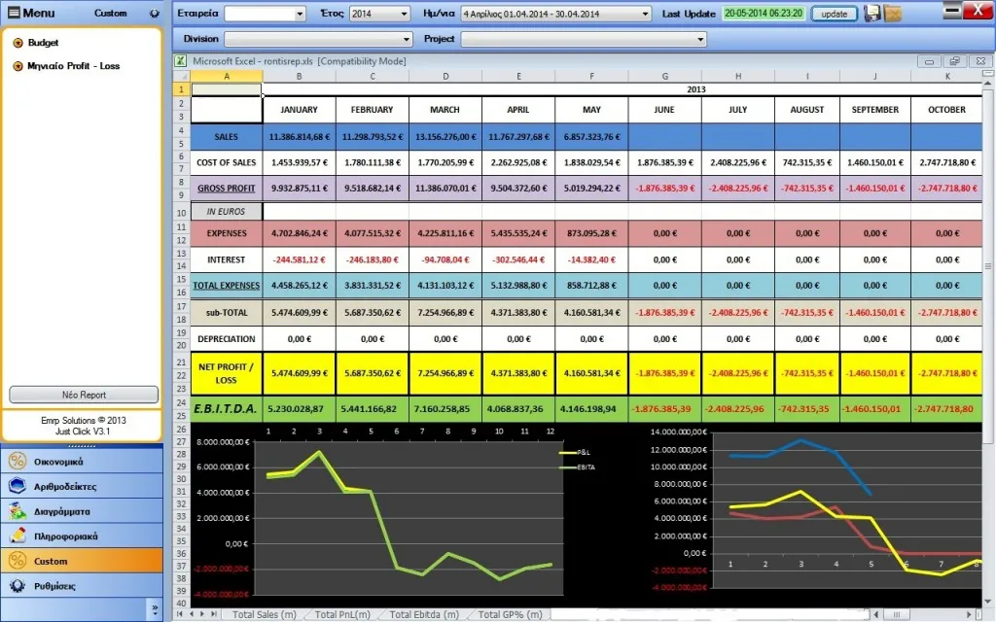Open the Division dropdown
The image size is (996, 622).
click(x=407, y=39)
